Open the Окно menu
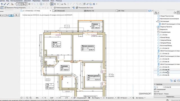The width and height of the screenshot is (180, 101). pos(52,1)
